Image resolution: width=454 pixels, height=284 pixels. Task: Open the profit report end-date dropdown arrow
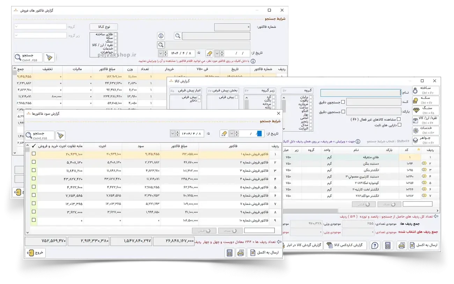coord(173,134)
